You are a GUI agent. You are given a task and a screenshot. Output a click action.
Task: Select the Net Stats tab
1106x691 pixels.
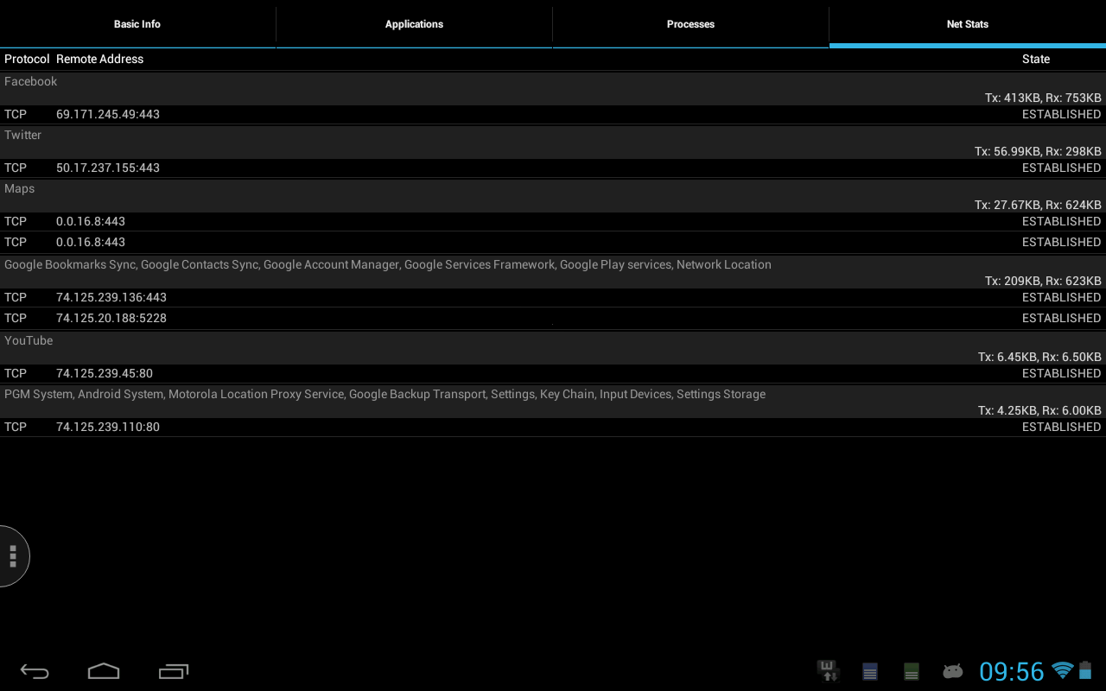point(967,24)
